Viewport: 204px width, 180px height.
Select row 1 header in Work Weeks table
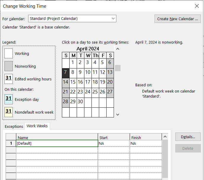[x=11, y=144]
